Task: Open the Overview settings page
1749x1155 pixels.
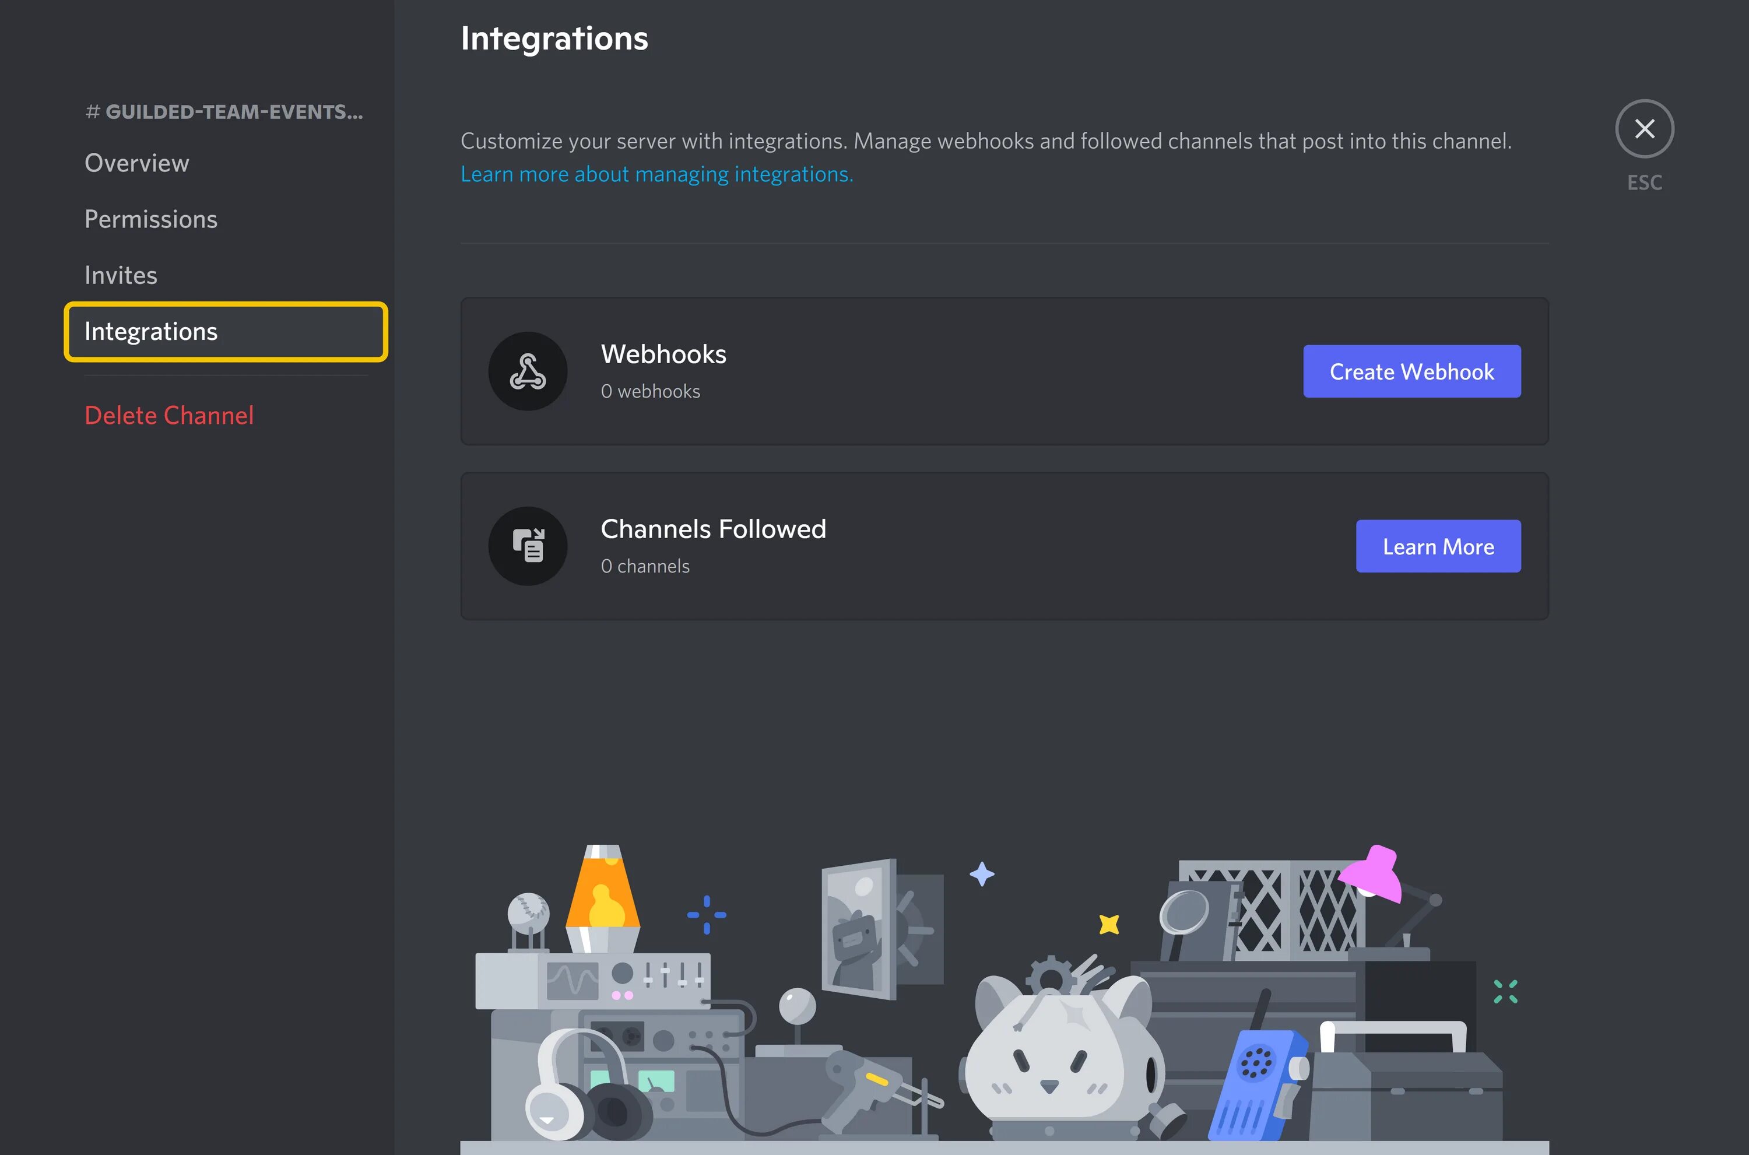Action: 137,163
